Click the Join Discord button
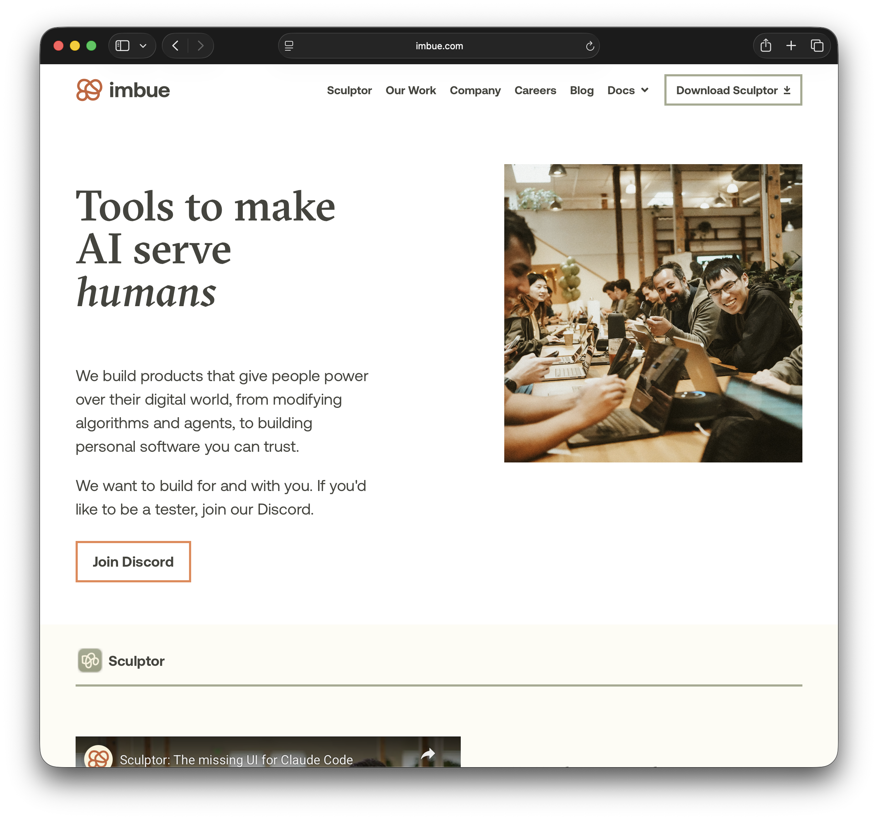The width and height of the screenshot is (878, 820). pyautogui.click(x=133, y=562)
